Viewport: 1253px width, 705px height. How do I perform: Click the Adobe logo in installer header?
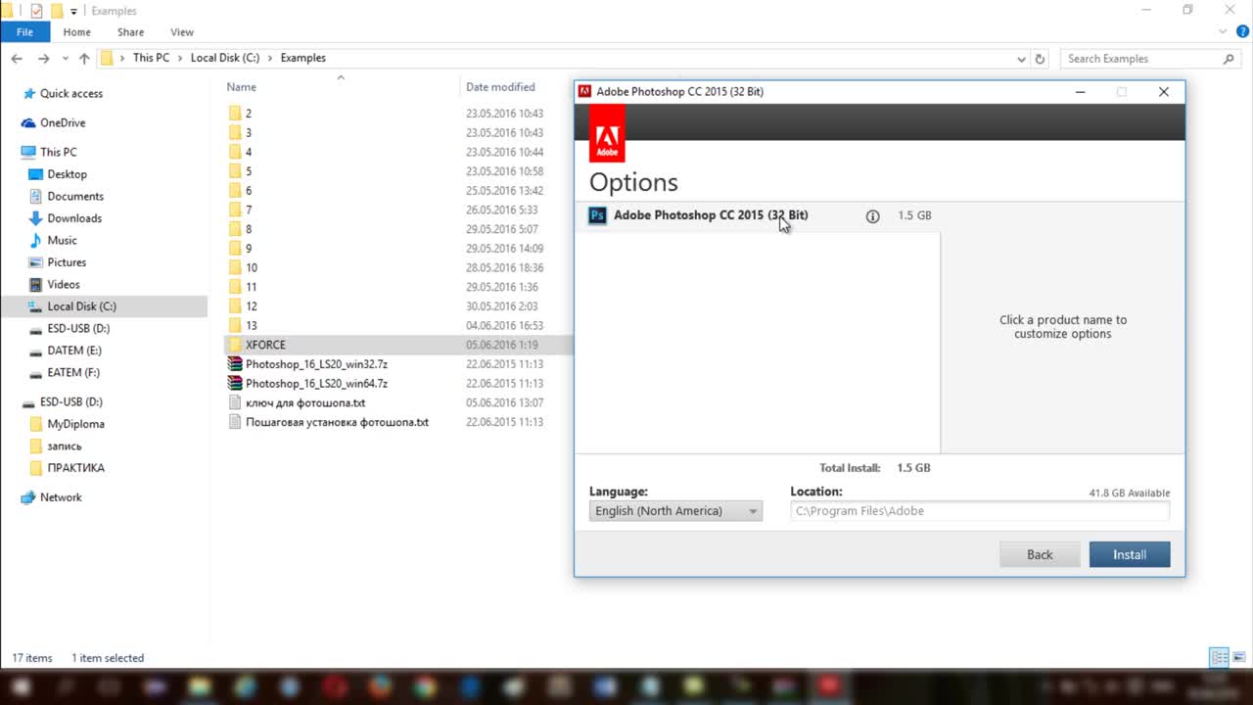coord(607,133)
